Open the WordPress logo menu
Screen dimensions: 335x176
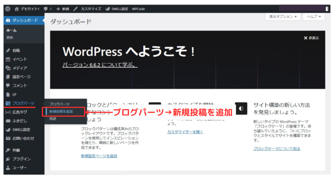[x=8, y=9]
